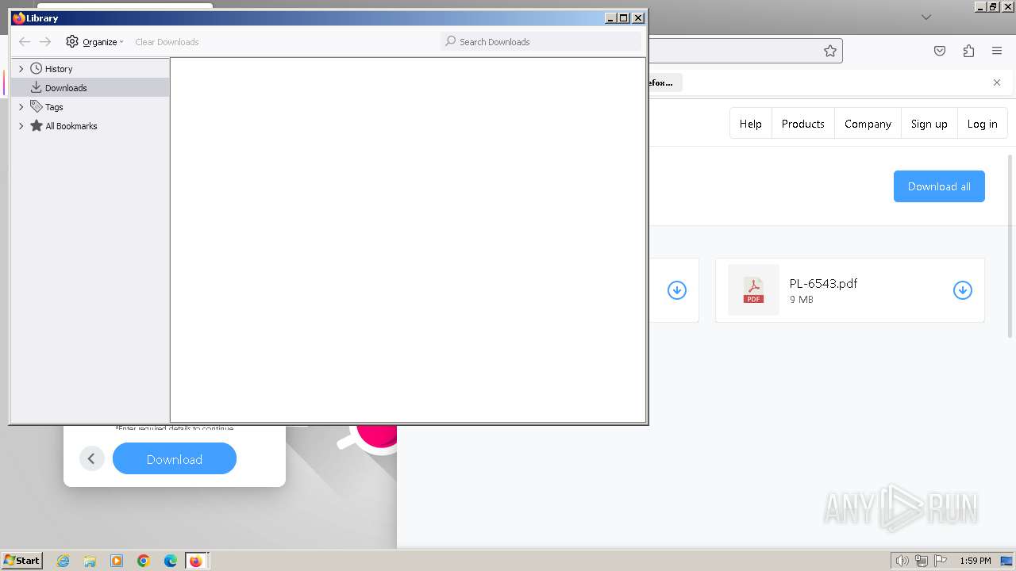
Task: Dismiss the notification bar with its X
Action: [997, 82]
